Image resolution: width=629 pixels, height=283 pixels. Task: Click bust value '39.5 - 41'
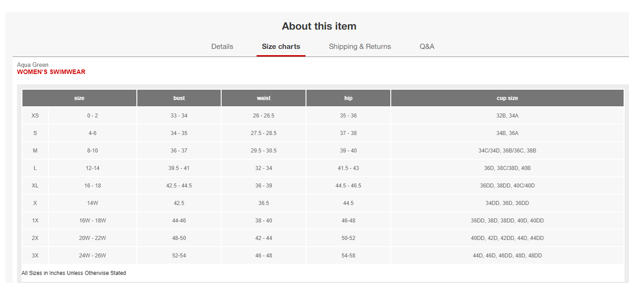click(179, 168)
